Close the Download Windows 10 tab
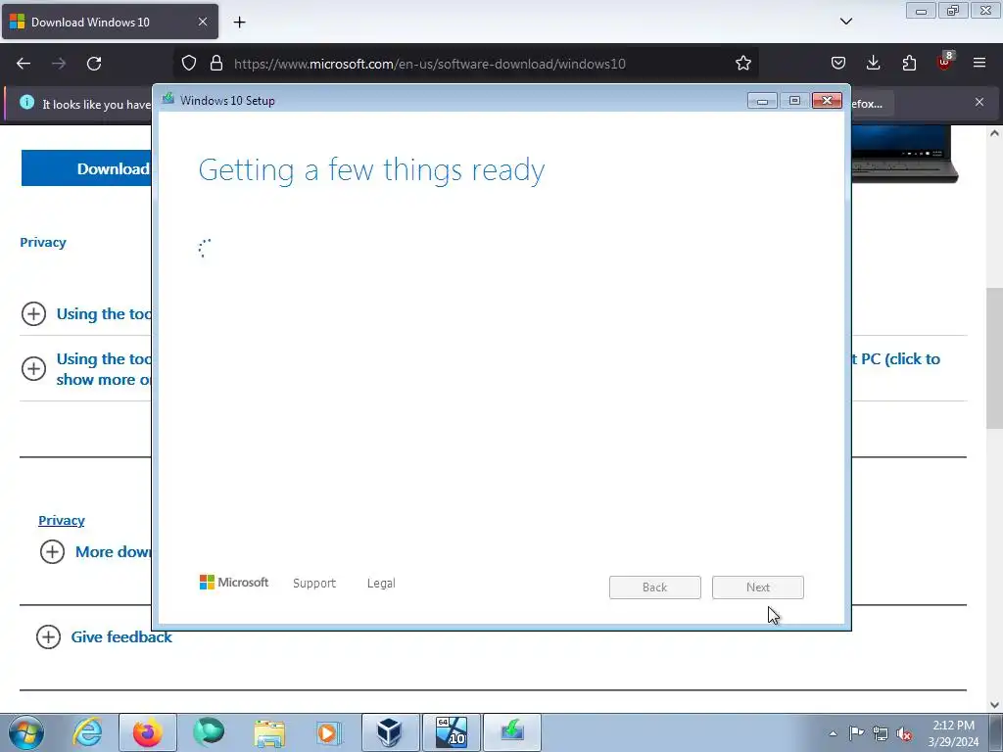The height and width of the screenshot is (752, 1003). [x=202, y=22]
